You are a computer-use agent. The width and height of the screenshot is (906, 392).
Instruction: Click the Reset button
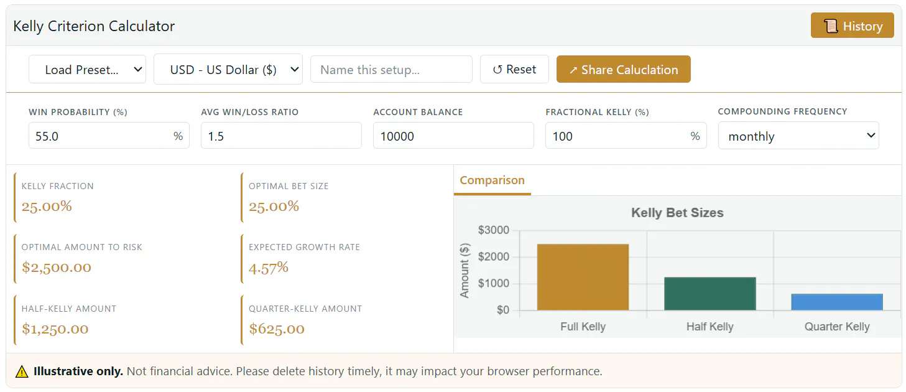[x=514, y=69]
